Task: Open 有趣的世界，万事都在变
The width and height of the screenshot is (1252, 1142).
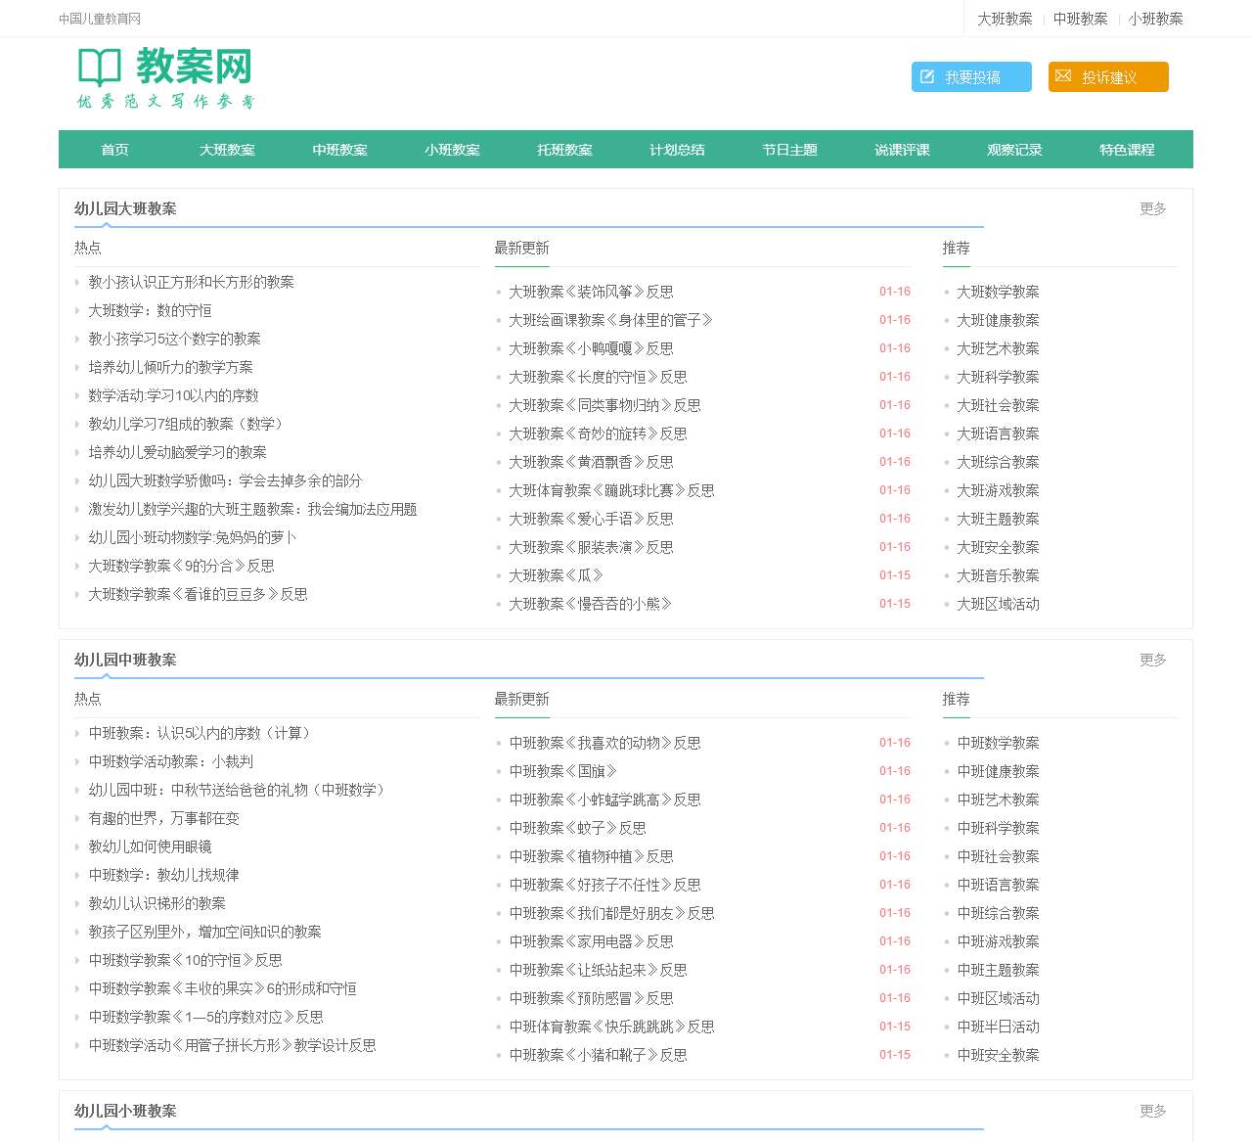Action: pos(163,818)
